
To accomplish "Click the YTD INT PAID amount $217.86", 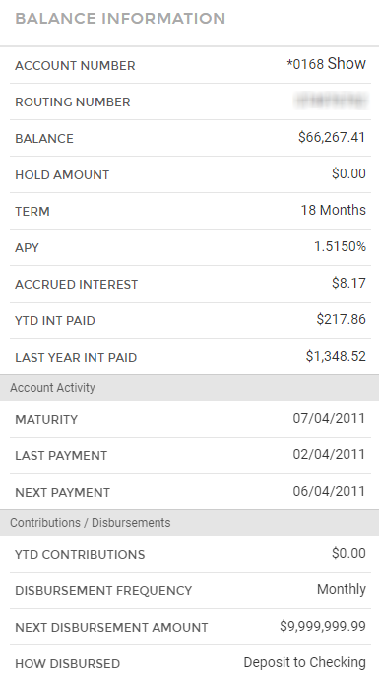I will click(341, 319).
